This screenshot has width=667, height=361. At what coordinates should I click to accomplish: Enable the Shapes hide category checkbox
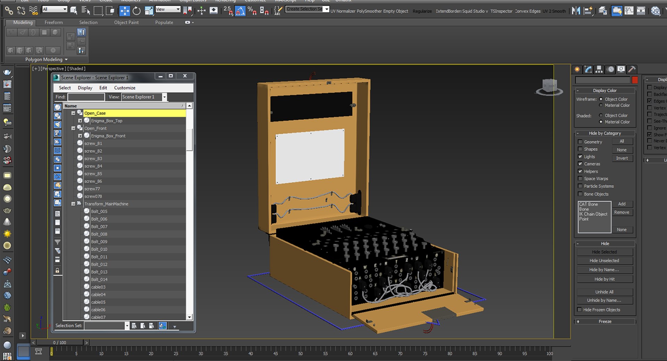580,149
